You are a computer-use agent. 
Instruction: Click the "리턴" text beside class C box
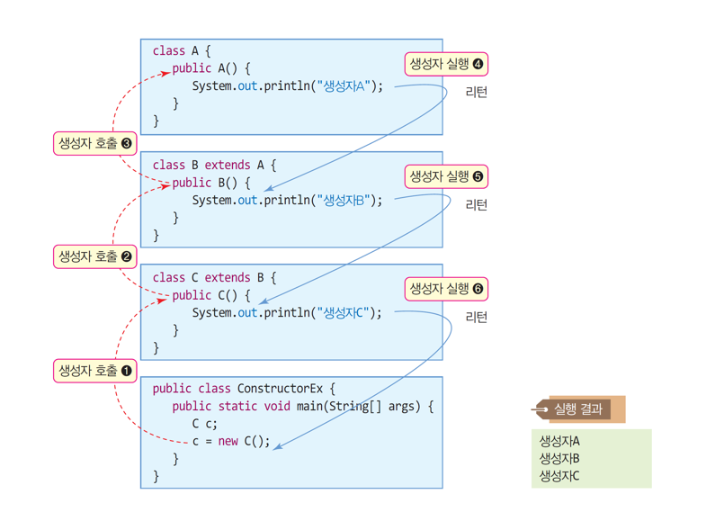(x=477, y=317)
